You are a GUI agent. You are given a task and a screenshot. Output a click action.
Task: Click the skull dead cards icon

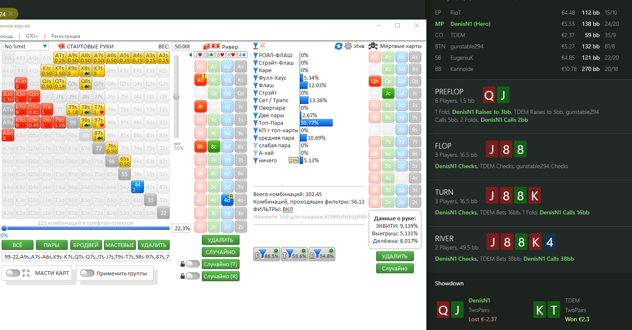(373, 46)
